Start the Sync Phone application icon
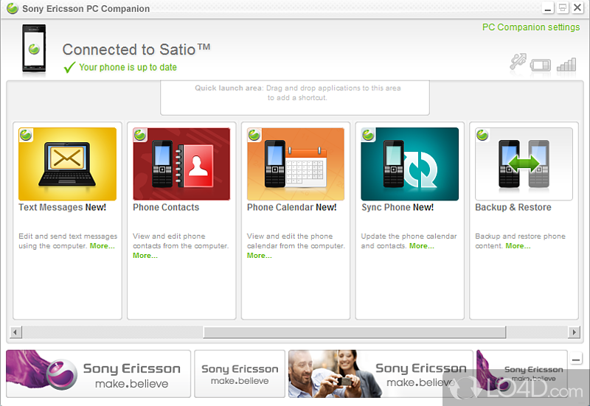 click(410, 164)
